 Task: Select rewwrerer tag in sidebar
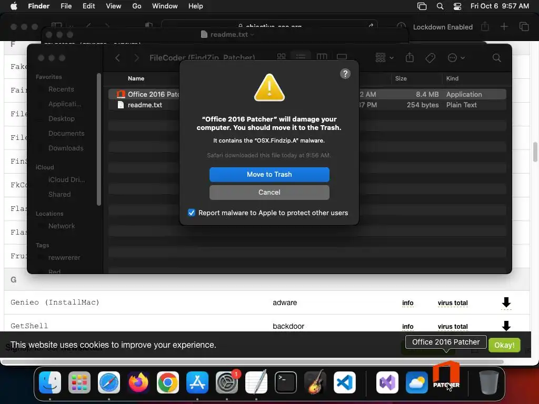(64, 258)
